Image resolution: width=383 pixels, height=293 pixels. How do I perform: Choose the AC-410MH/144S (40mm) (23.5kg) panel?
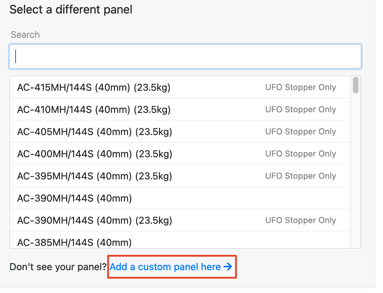pyautogui.click(x=180, y=109)
